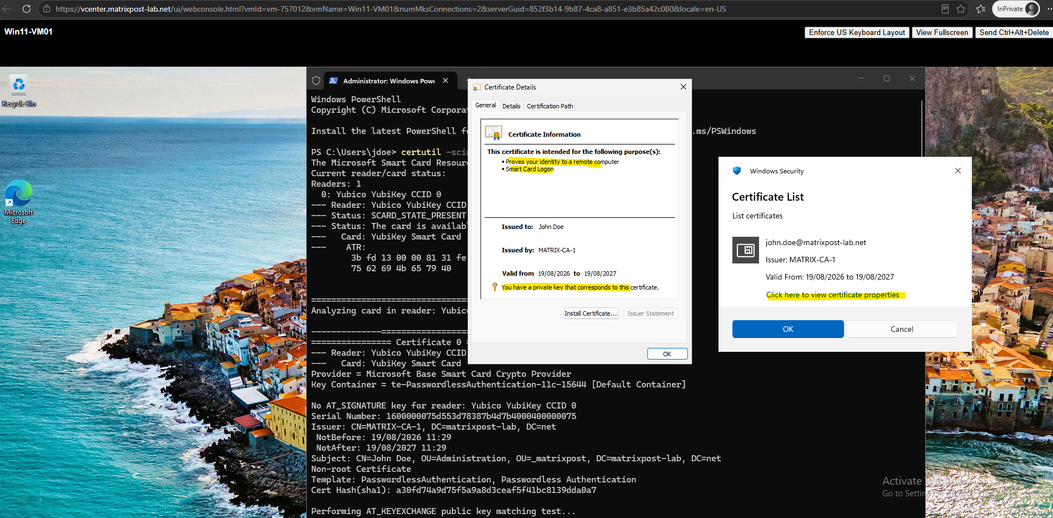Click 'Proves your identity to a remote computer'
Image resolution: width=1053 pixels, height=518 pixels.
click(562, 162)
